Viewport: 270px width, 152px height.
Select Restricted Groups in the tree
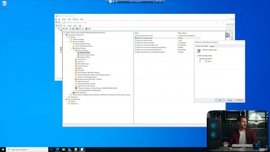tap(83, 64)
